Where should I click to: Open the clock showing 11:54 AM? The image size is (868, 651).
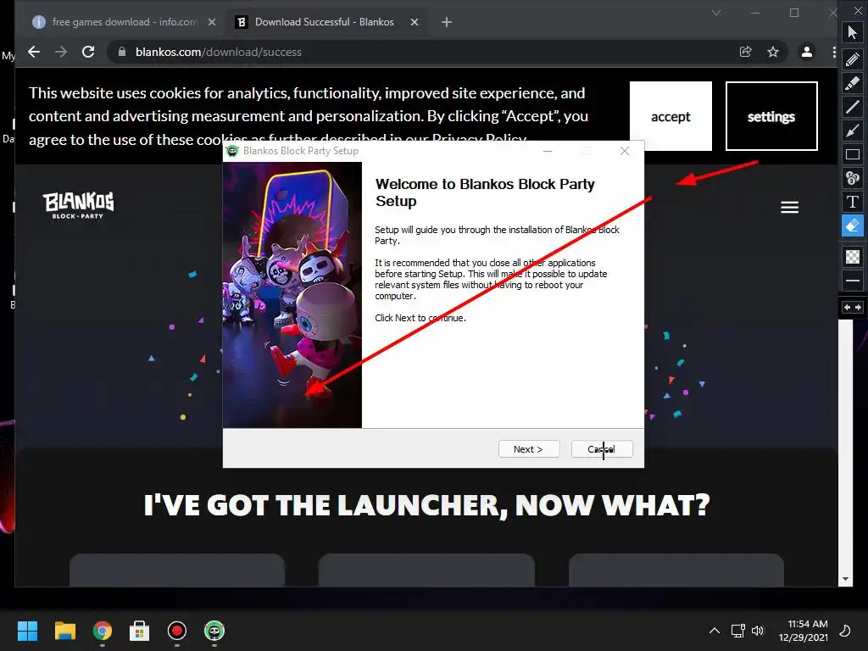[804, 631]
